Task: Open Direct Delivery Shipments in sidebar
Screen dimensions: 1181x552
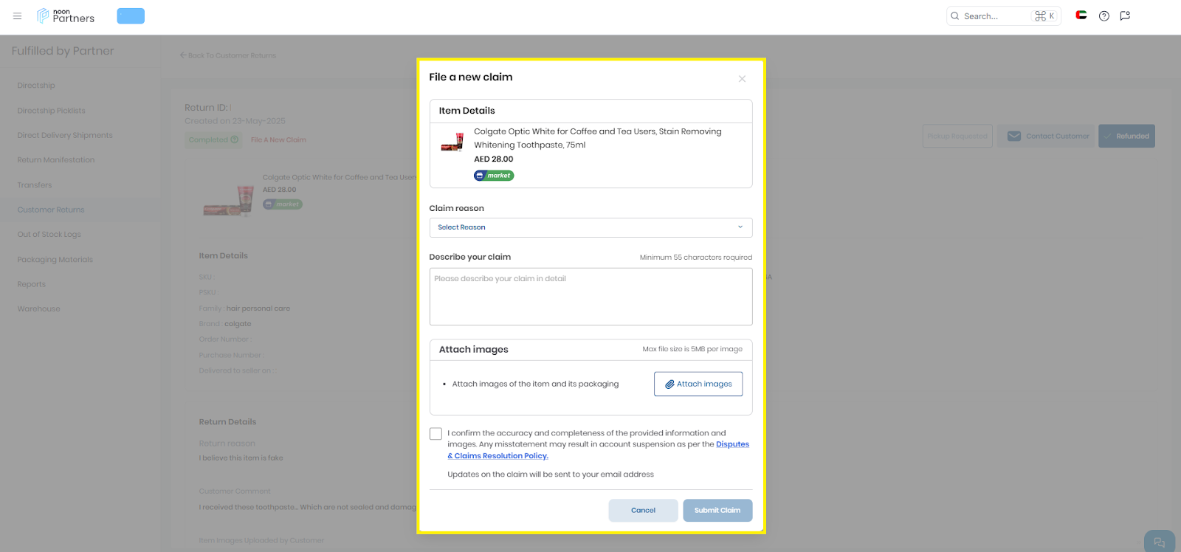Action: [x=65, y=136]
